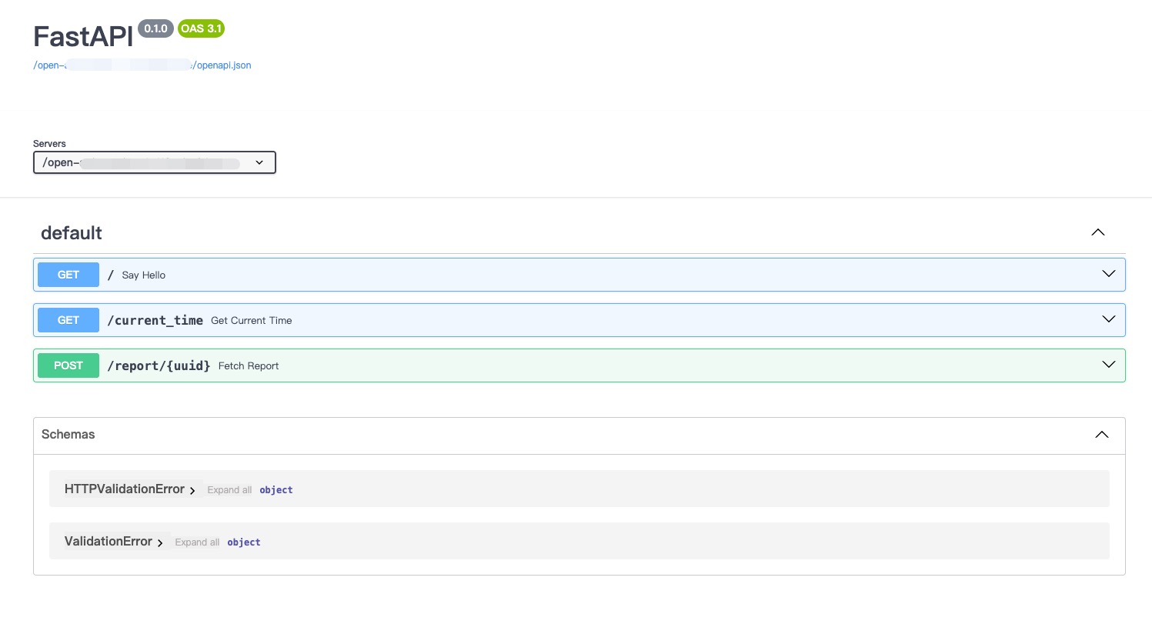The width and height of the screenshot is (1152, 624).
Task: Open the Servers dropdown
Action: [155, 163]
